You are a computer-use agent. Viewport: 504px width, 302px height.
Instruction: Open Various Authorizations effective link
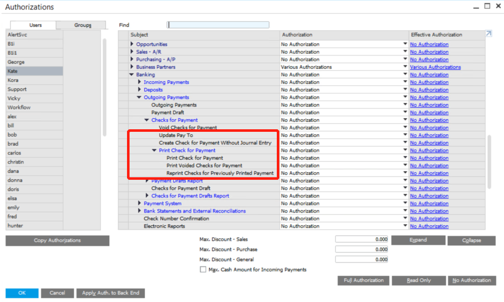435,67
